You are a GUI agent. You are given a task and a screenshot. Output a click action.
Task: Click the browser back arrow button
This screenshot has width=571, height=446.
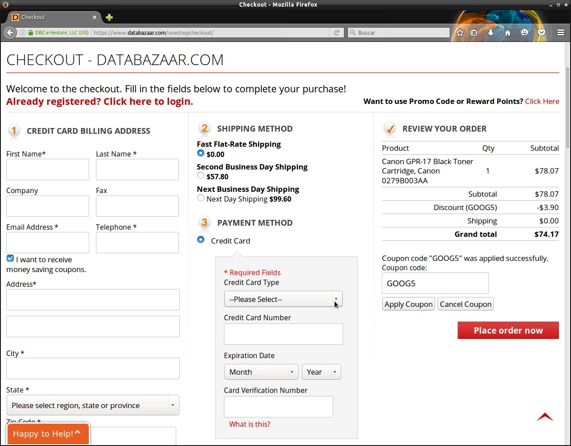pyautogui.click(x=10, y=33)
